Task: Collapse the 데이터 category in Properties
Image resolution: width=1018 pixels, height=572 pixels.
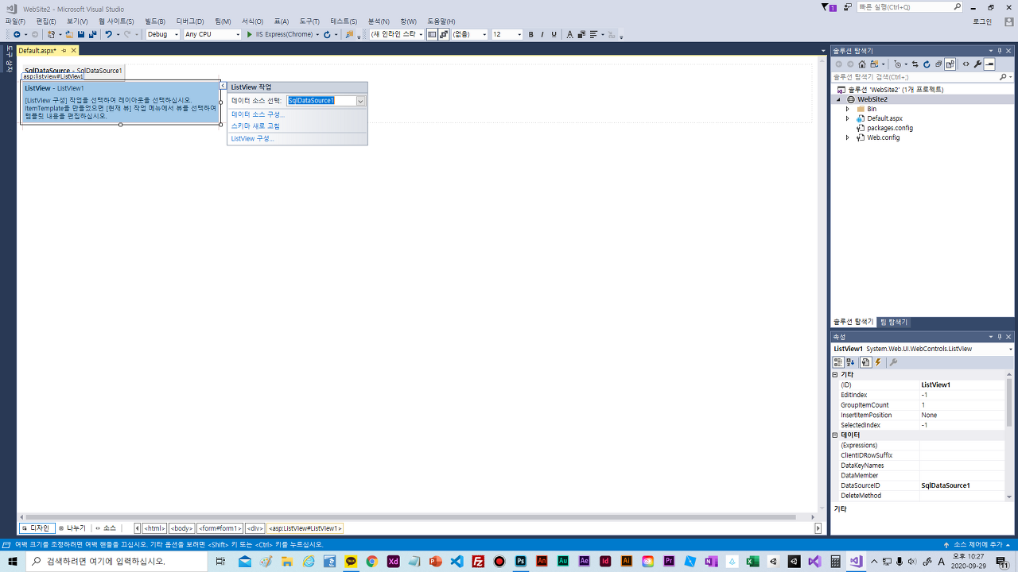Action: click(x=835, y=435)
